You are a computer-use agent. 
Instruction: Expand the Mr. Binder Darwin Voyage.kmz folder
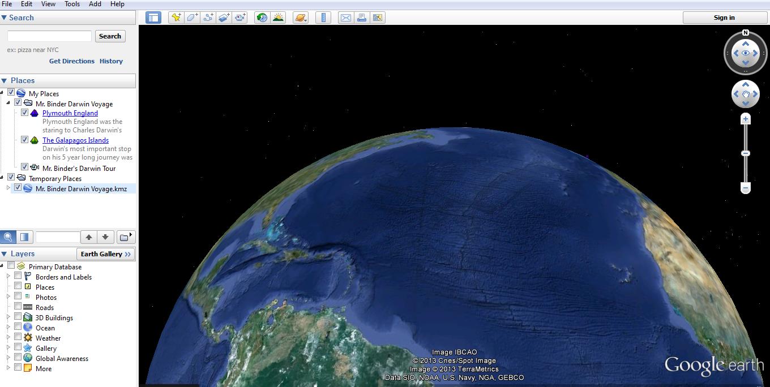[10, 187]
